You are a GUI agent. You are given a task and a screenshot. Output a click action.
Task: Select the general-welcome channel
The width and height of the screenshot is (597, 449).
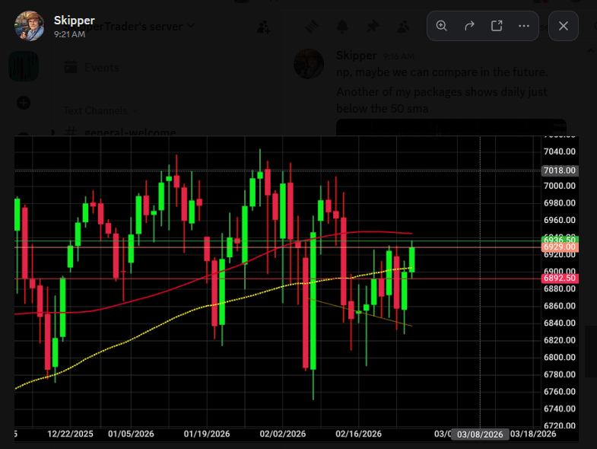[129, 132]
